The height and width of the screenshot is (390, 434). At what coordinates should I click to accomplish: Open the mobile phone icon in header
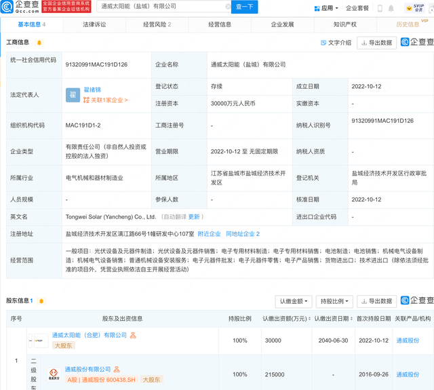(x=380, y=8)
